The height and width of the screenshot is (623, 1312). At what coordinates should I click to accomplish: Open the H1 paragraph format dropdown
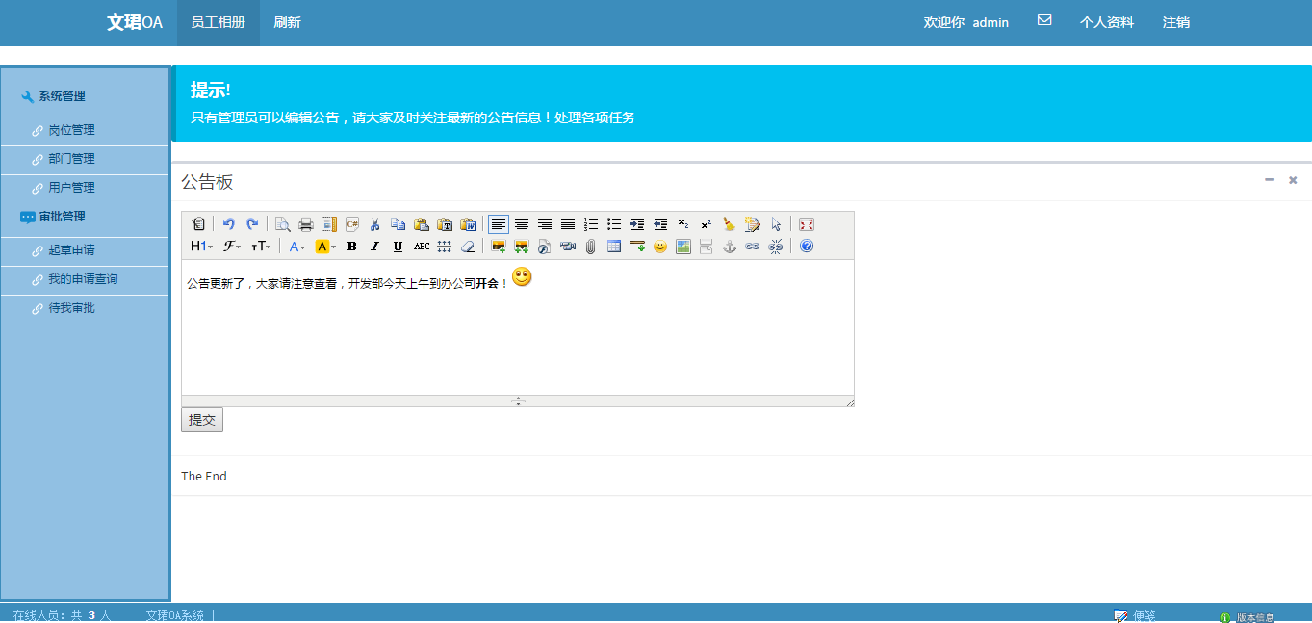tap(202, 247)
